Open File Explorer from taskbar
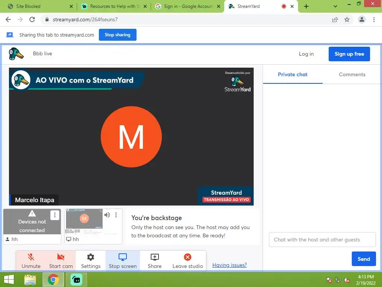The height and width of the screenshot is (287, 382). pyautogui.click(x=30, y=280)
